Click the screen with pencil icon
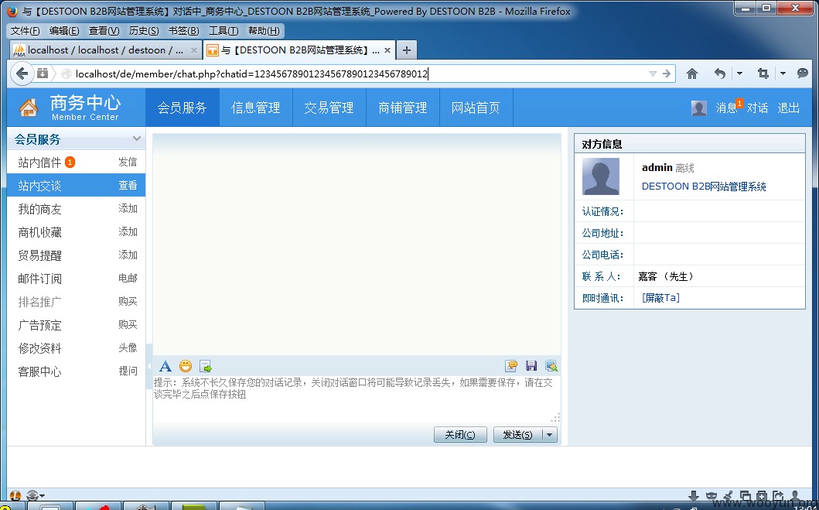This screenshot has width=819, height=510. pyautogui.click(x=551, y=366)
